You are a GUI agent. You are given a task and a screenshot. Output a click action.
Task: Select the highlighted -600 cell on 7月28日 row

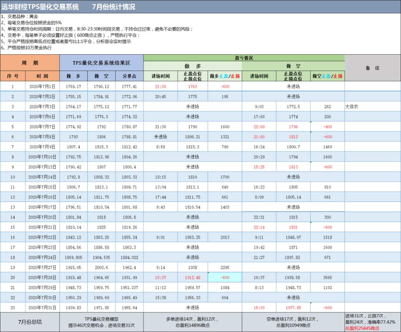(x=225, y=277)
